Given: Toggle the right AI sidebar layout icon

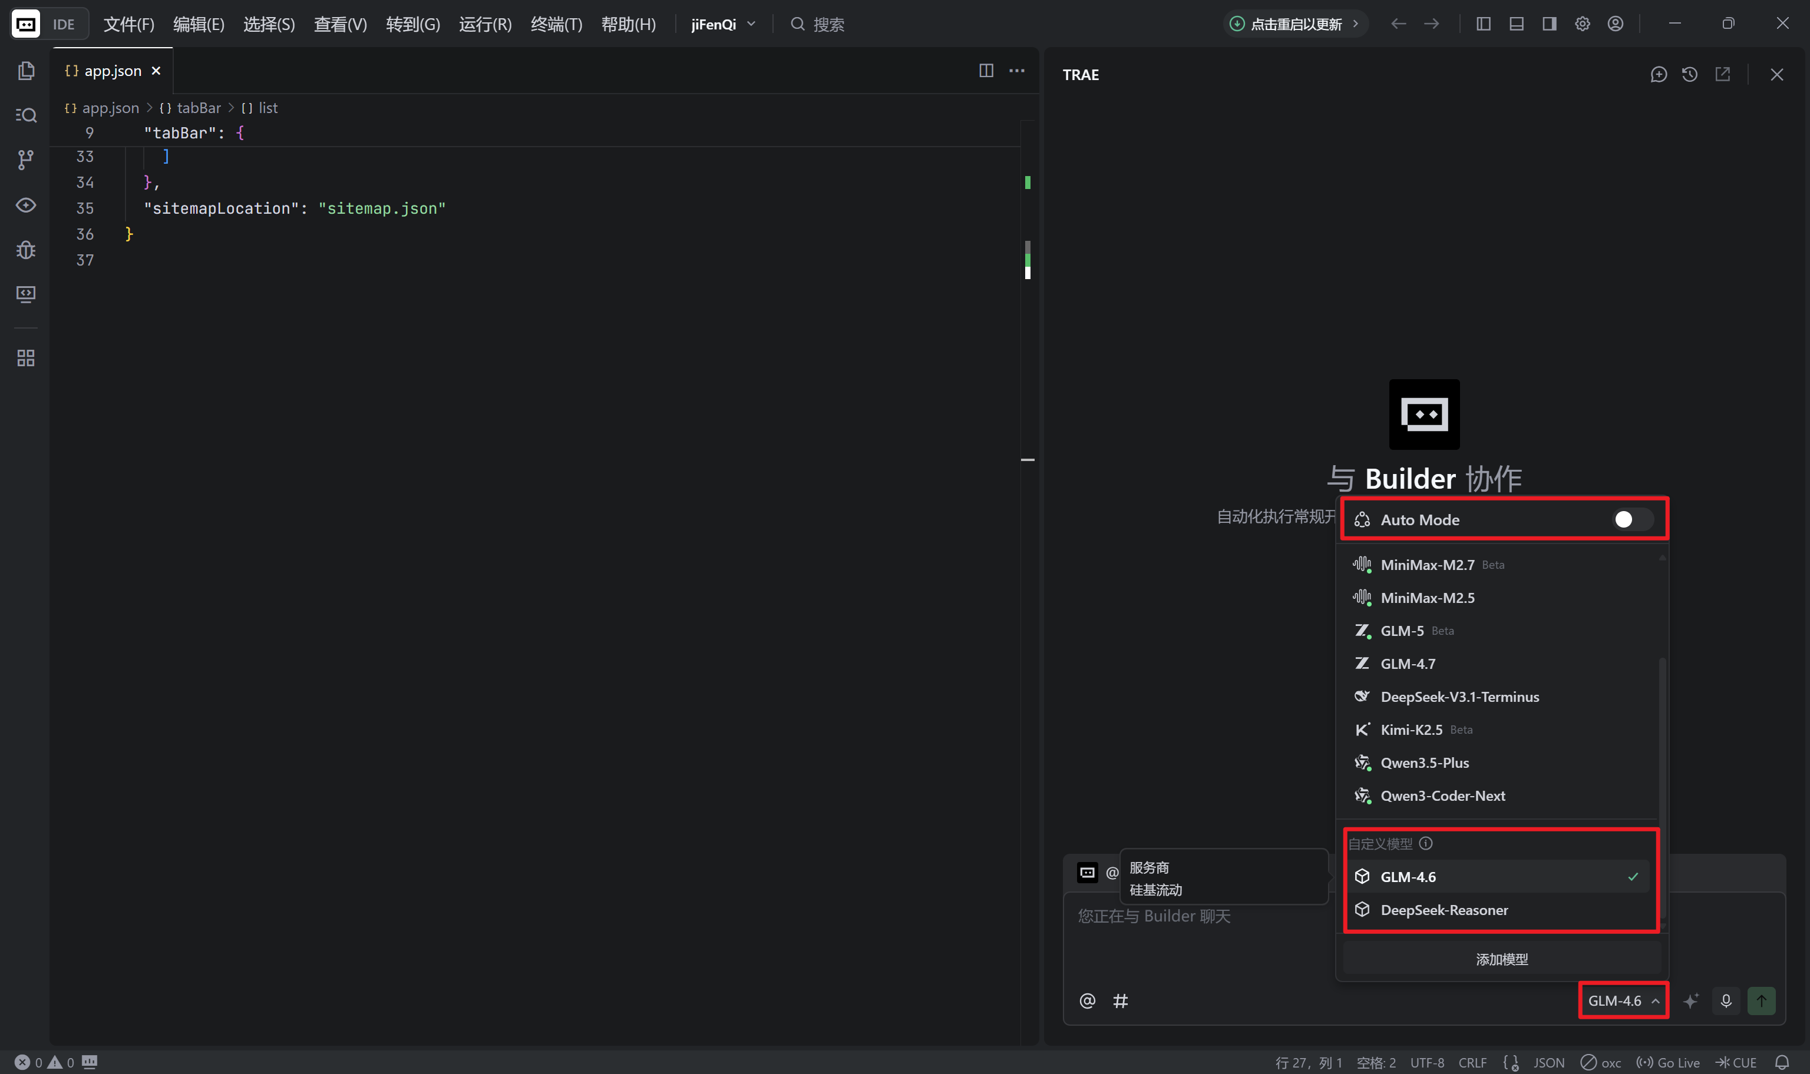Looking at the screenshot, I should [x=1550, y=24].
